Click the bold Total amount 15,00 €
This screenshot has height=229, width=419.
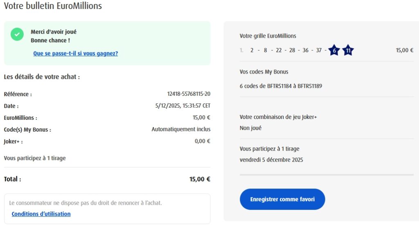coord(200,179)
